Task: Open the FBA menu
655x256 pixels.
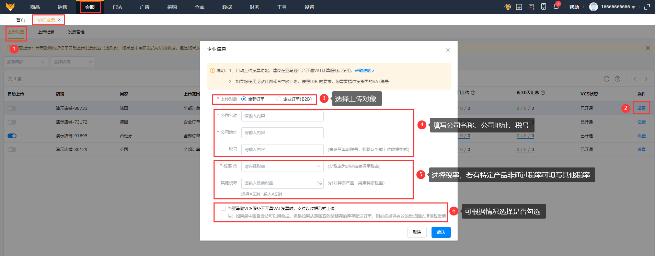Action: pyautogui.click(x=117, y=7)
